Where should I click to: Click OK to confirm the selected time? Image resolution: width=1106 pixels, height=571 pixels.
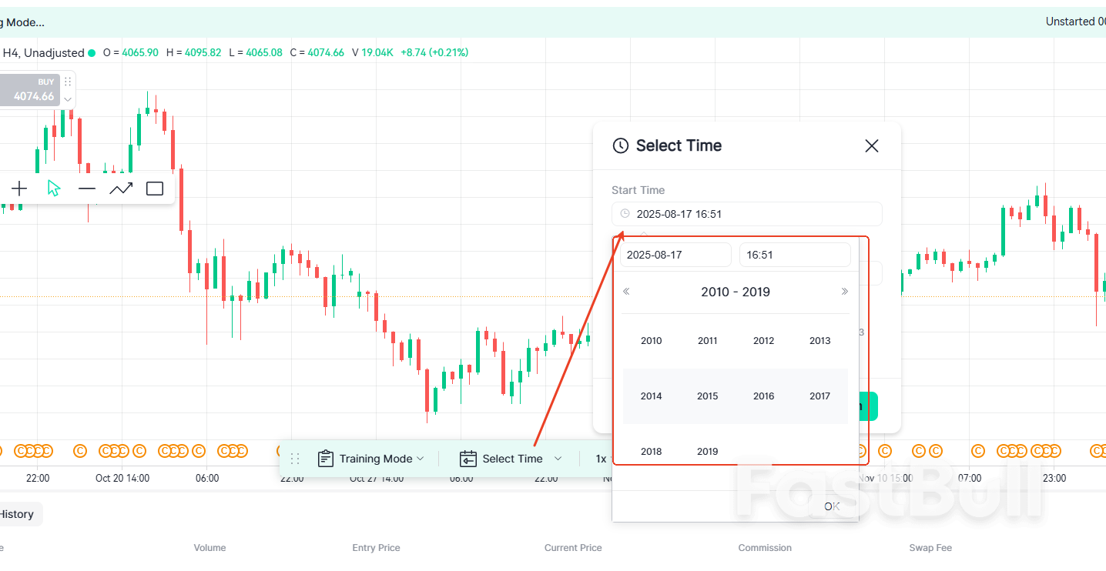(x=831, y=506)
